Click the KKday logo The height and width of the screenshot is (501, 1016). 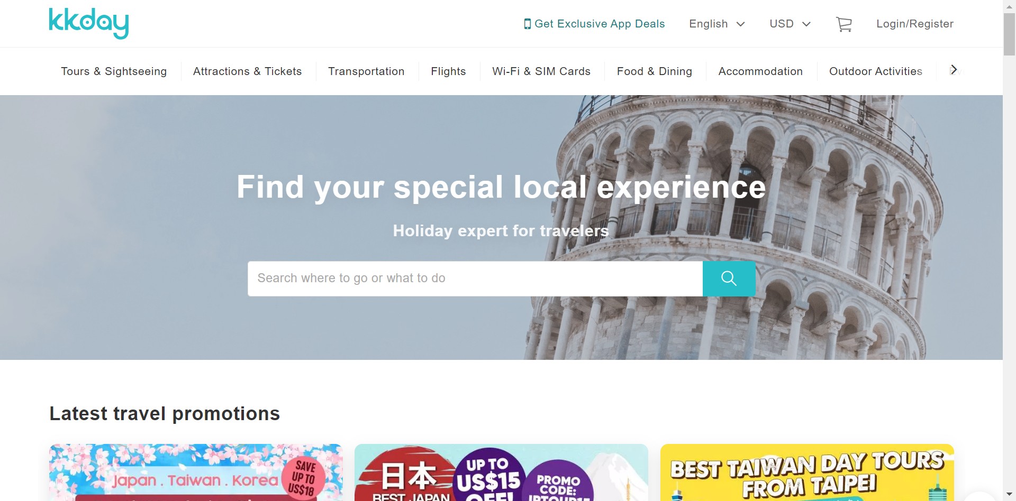pyautogui.click(x=89, y=23)
